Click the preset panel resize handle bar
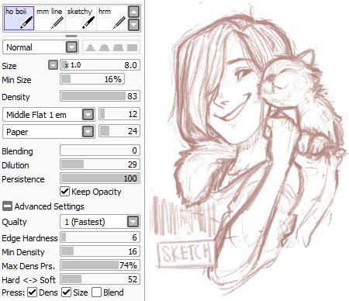The image size is (349, 301). point(71,36)
